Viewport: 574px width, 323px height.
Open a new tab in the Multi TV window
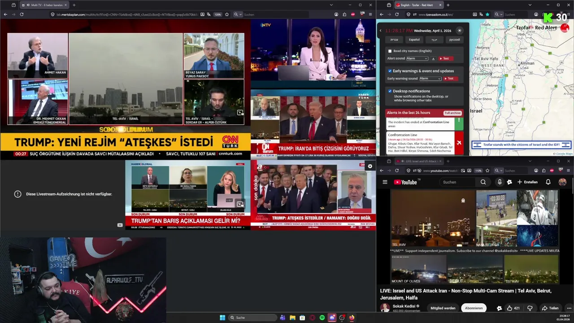pos(74,5)
